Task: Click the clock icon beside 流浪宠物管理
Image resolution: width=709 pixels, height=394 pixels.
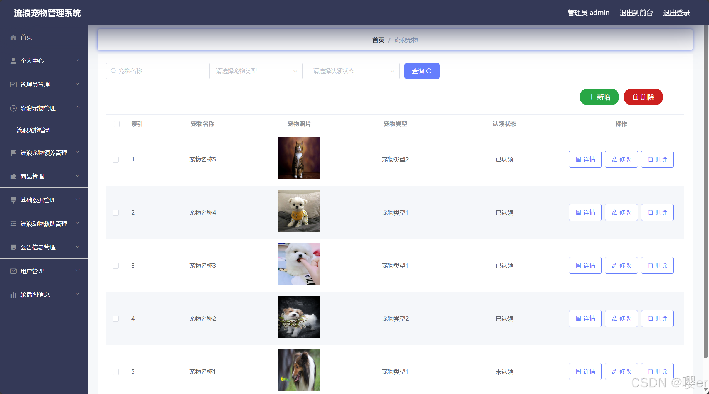Action: click(x=13, y=108)
